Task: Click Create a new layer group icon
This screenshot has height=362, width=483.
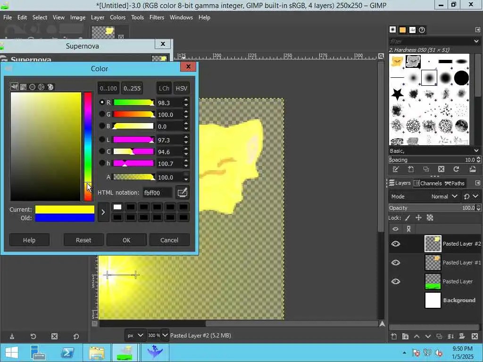Action: [x=405, y=337]
